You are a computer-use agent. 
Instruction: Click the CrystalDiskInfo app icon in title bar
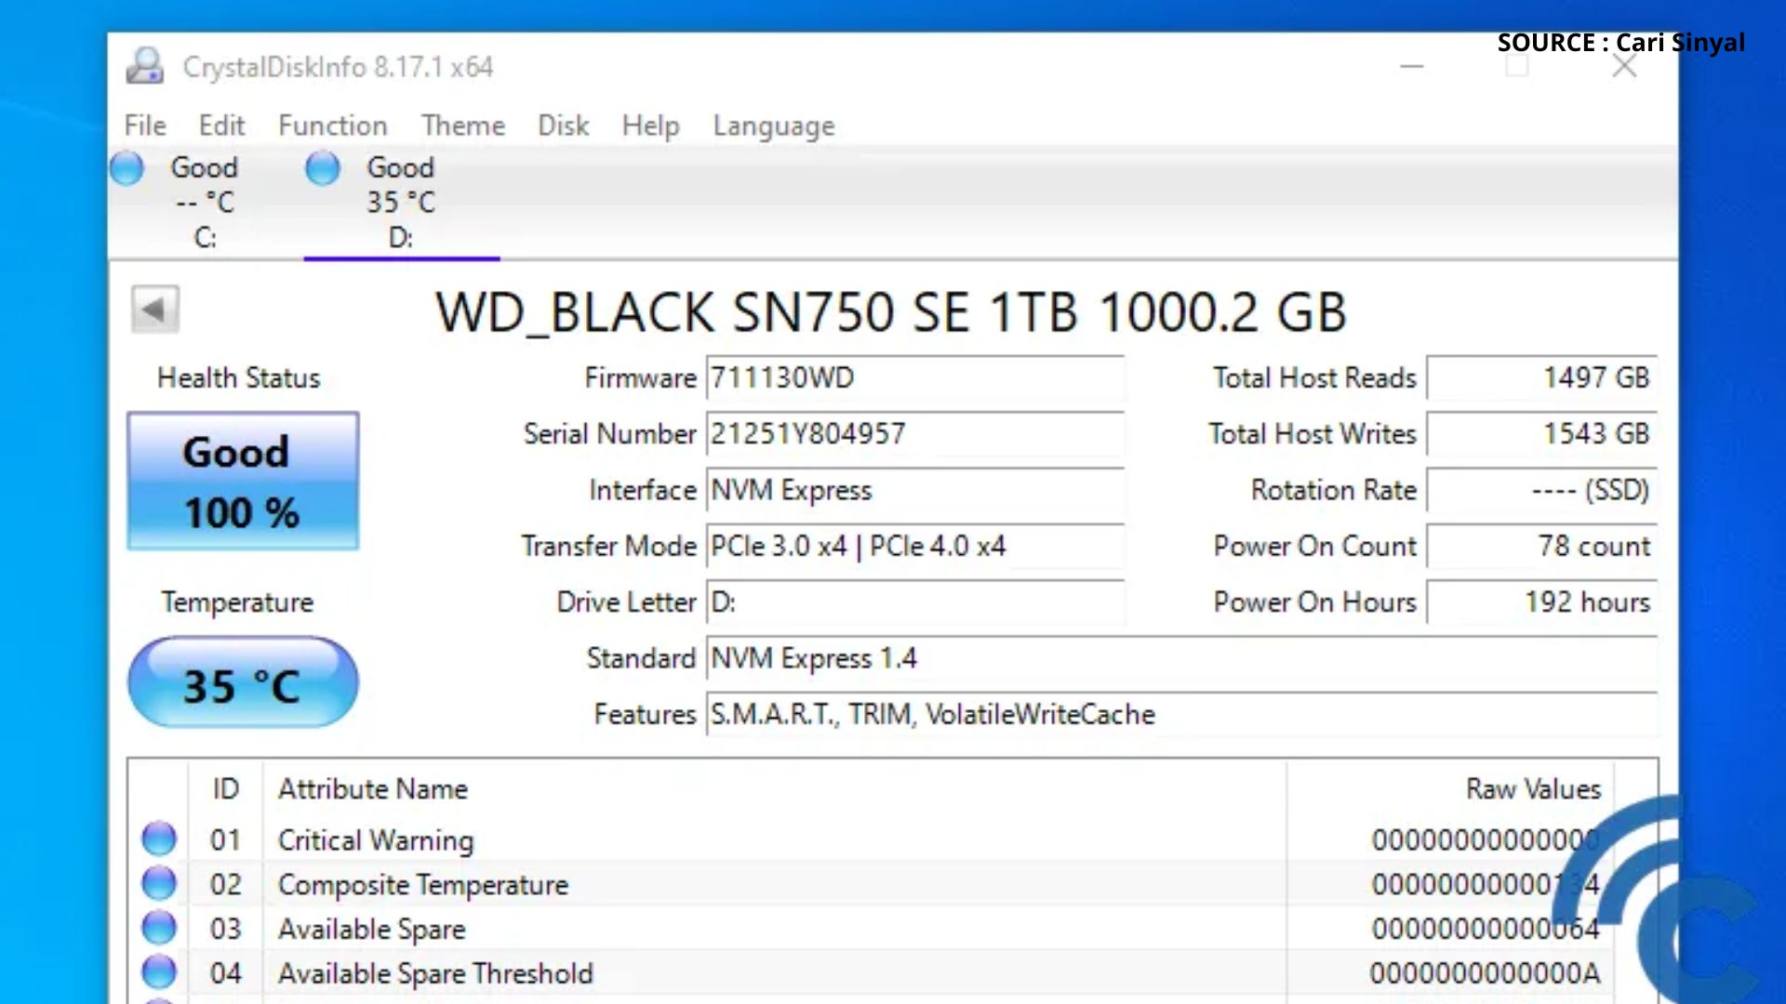(x=145, y=66)
